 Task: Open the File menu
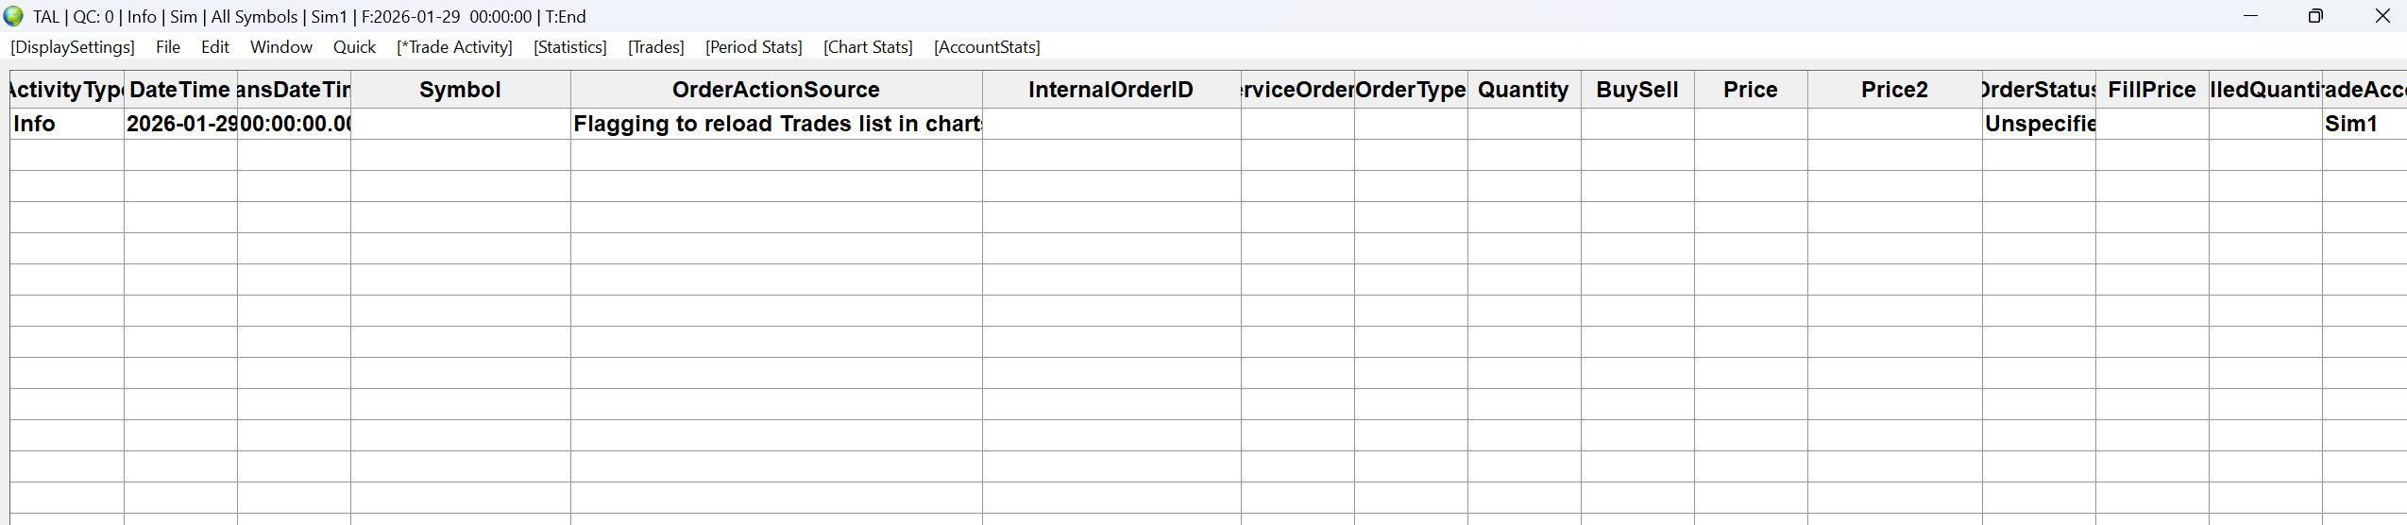coord(168,47)
